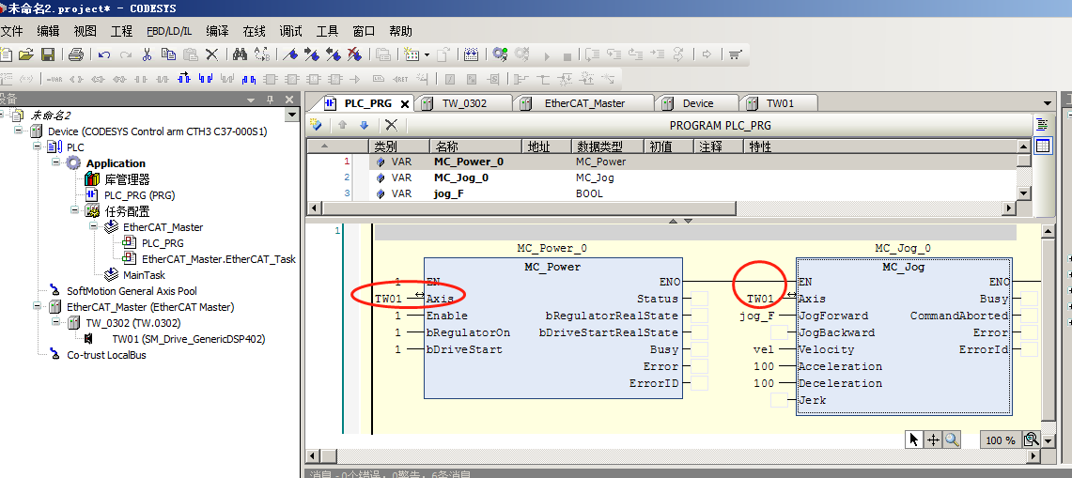The height and width of the screenshot is (478, 1072).
Task: Collapse the Device node in the tree
Action: pyautogui.click(x=17, y=131)
